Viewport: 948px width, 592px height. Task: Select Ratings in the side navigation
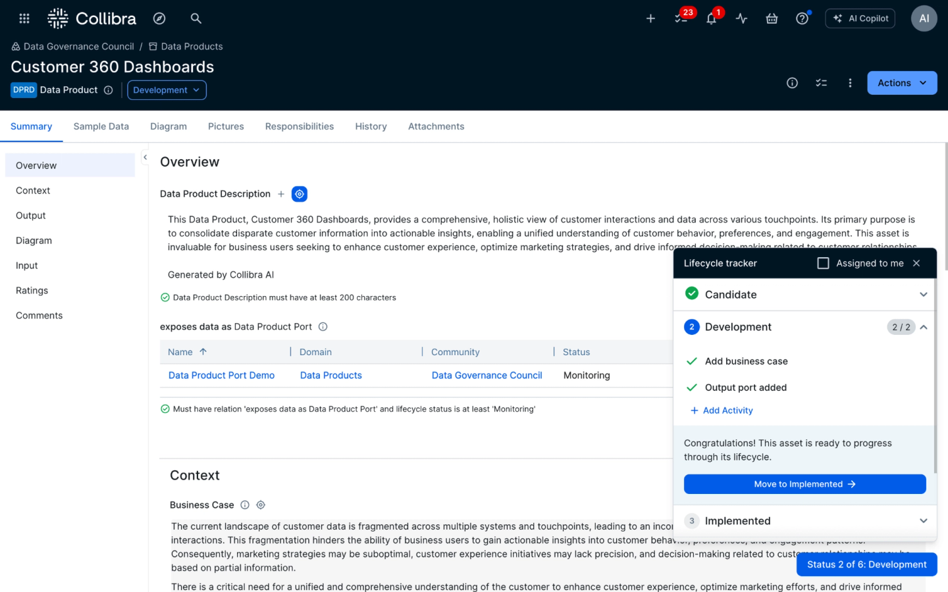pyautogui.click(x=70, y=290)
